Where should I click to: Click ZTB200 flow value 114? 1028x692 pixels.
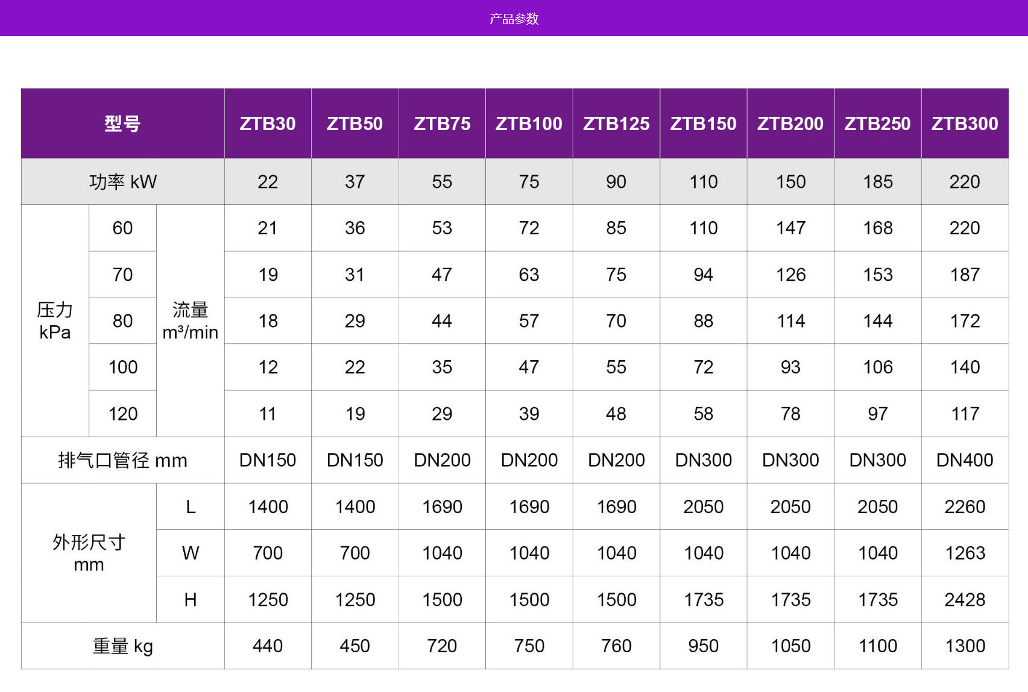(x=790, y=320)
